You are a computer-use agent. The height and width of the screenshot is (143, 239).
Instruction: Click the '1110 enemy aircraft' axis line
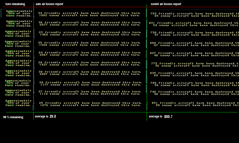pyautogui.click(x=90, y=94)
